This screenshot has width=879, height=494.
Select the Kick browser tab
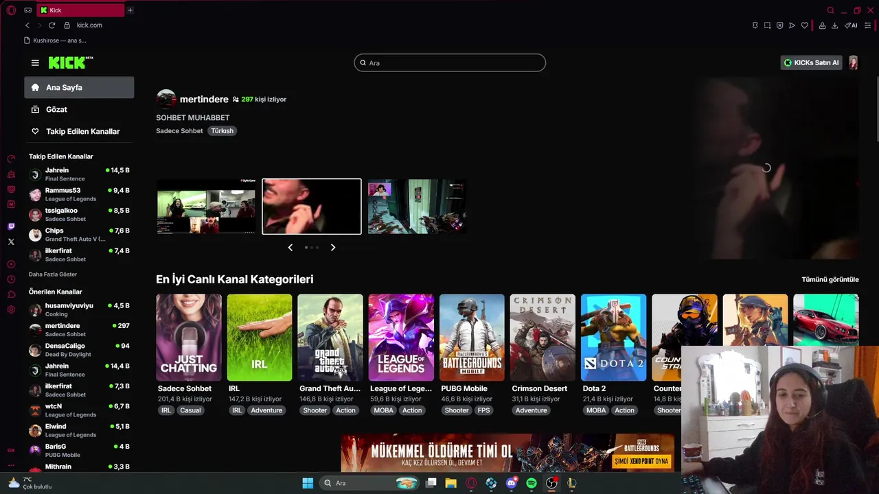click(x=80, y=10)
